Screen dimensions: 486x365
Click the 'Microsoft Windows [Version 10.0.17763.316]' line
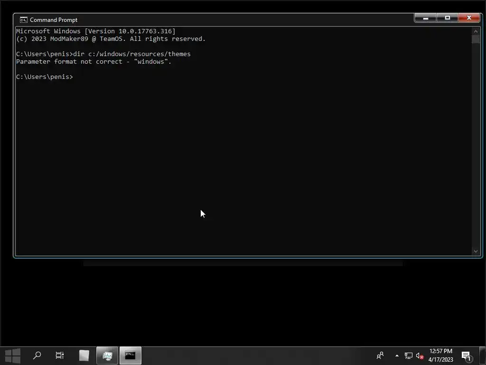[x=96, y=31]
